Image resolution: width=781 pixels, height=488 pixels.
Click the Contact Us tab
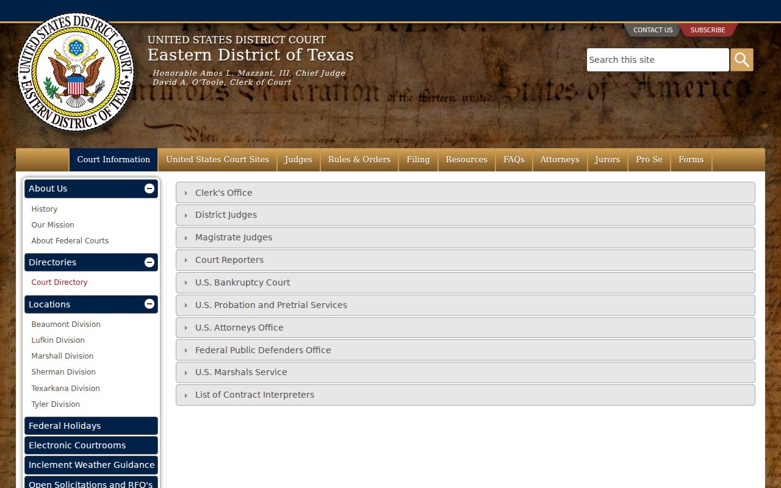(x=653, y=30)
